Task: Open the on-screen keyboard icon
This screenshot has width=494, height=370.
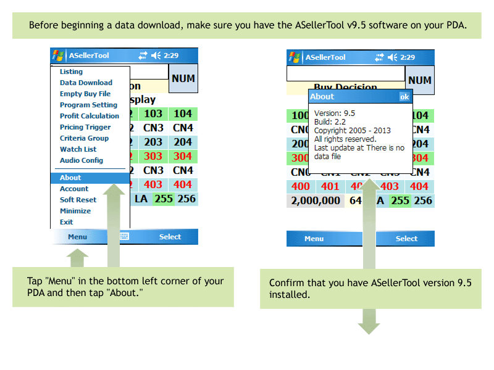Action: point(125,236)
